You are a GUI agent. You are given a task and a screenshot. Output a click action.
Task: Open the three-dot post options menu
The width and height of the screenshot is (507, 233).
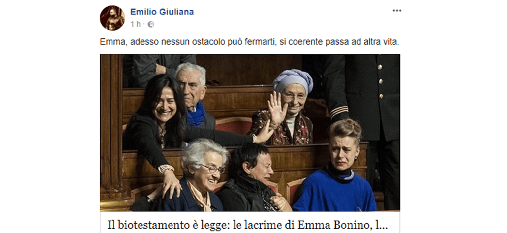coord(397,11)
